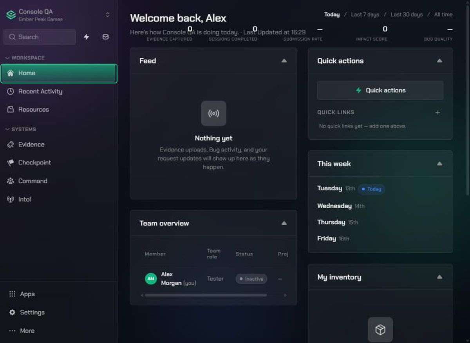This screenshot has height=343, width=470.
Task: Click the Apps grid icon
Action: [x=12, y=294]
